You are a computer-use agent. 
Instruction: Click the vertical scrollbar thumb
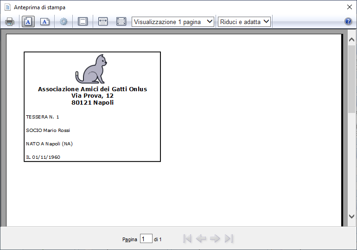[x=351, y=79]
